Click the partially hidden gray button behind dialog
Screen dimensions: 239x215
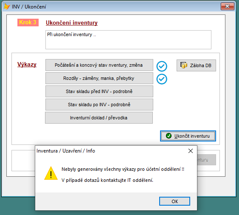206,160
